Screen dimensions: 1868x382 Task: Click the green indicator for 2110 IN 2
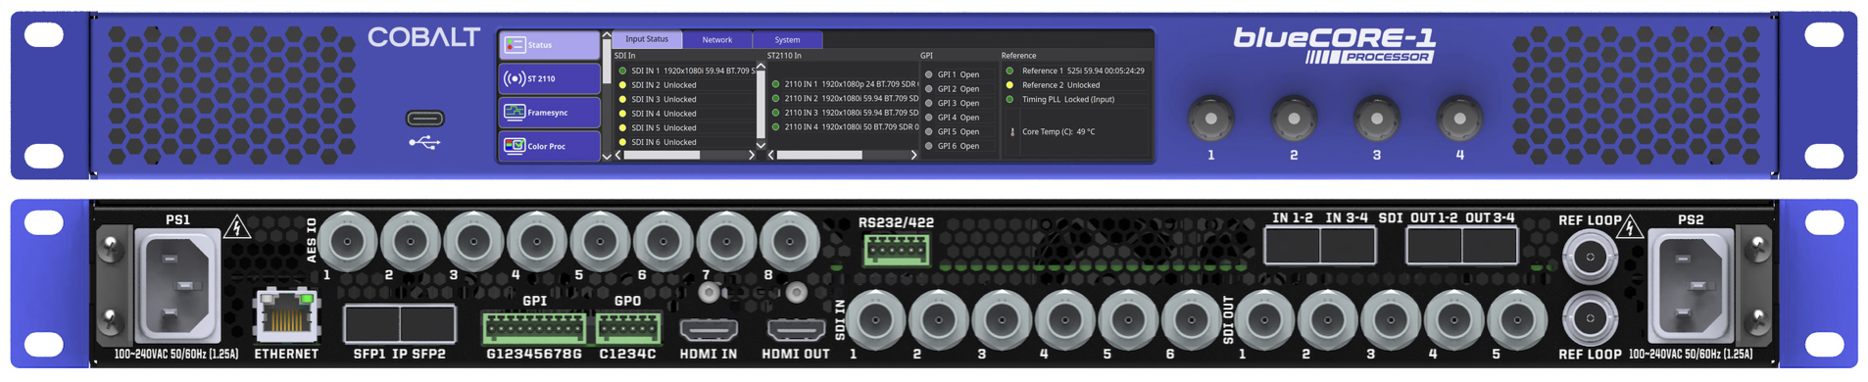[776, 98]
